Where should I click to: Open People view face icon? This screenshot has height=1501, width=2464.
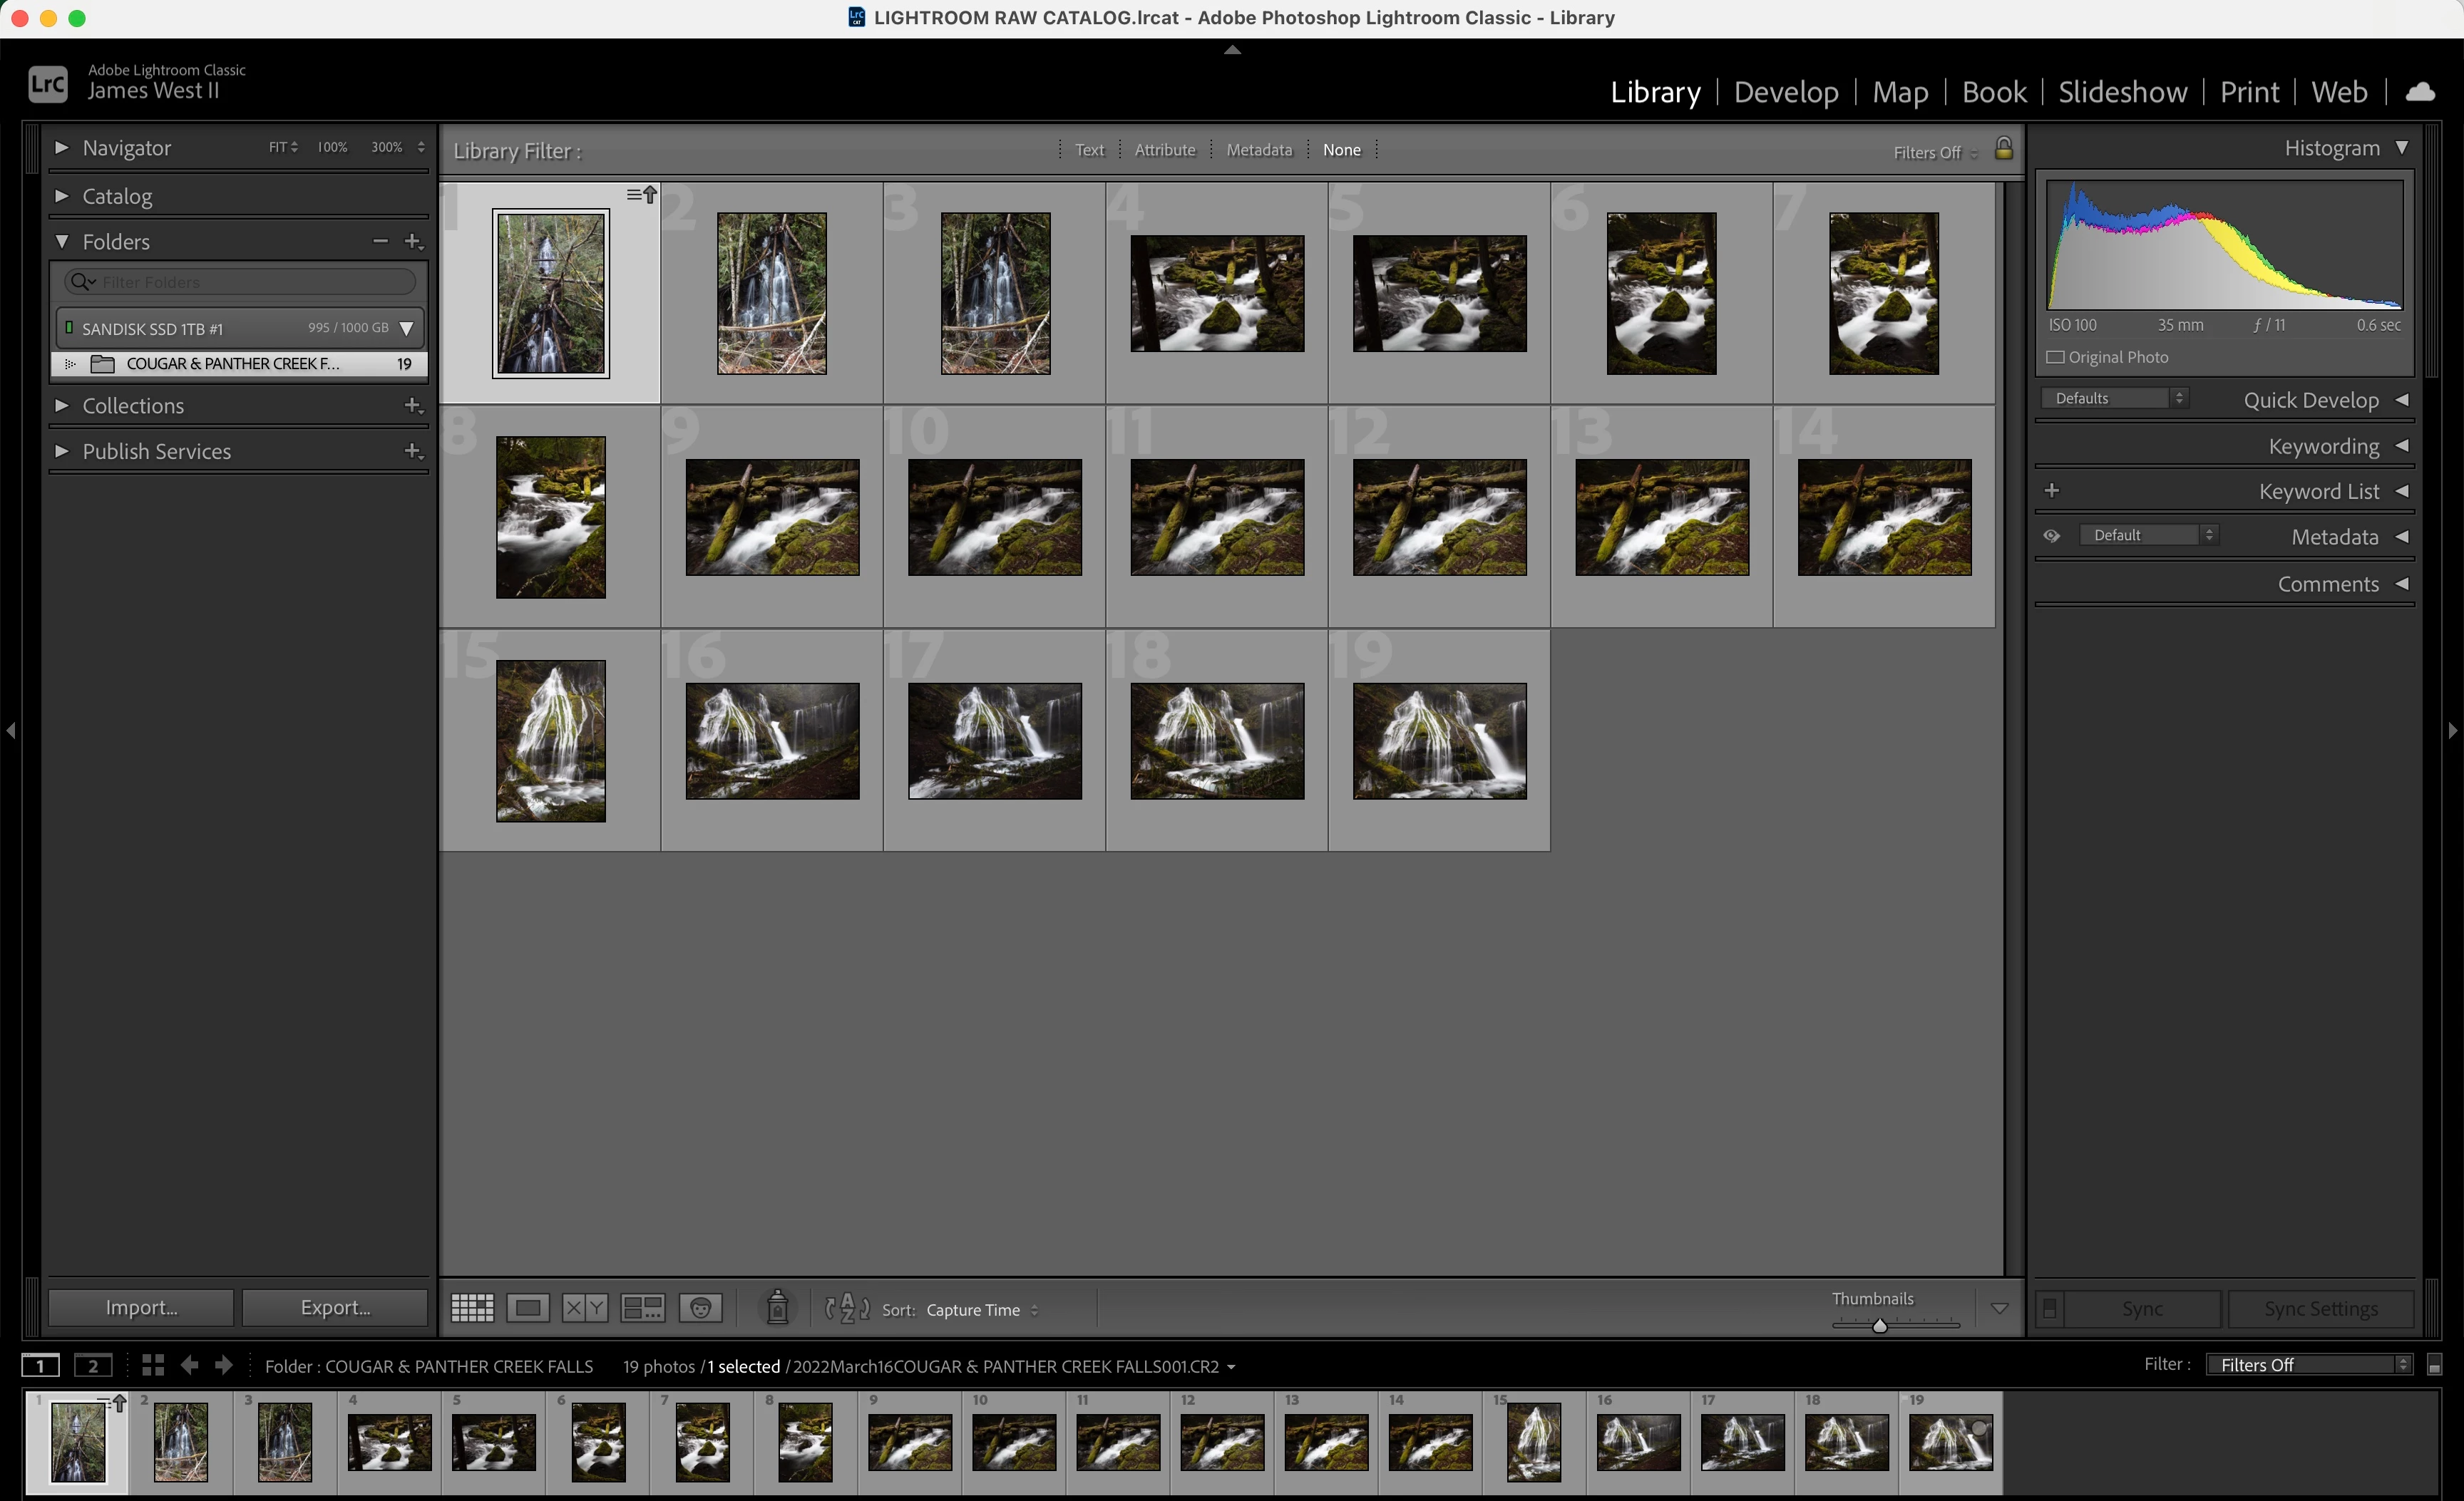(x=700, y=1308)
